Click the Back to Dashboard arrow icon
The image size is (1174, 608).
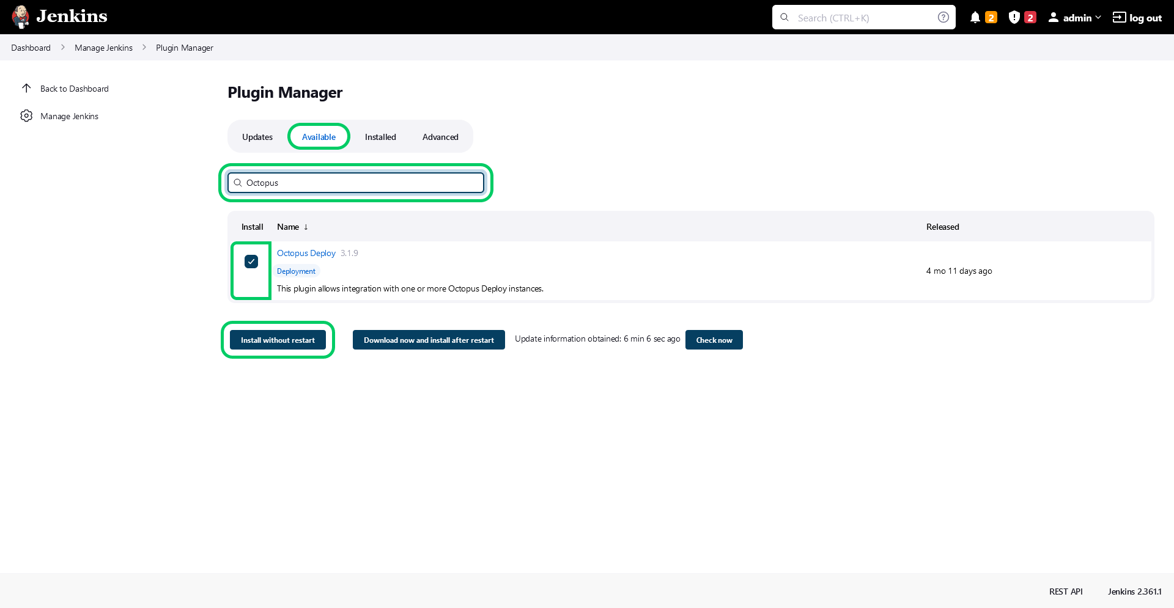click(x=26, y=88)
